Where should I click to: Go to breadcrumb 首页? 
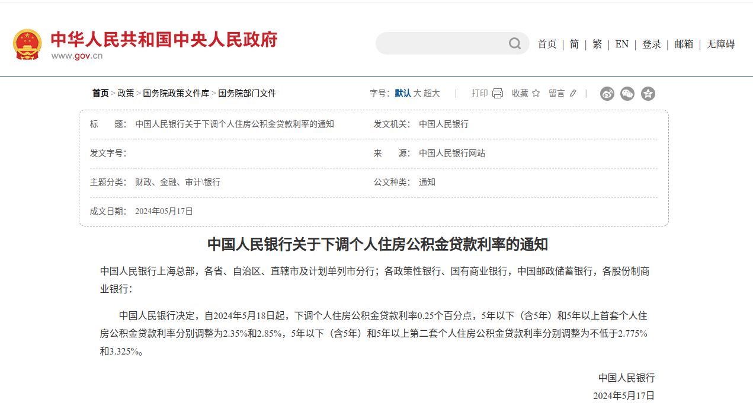(100, 93)
